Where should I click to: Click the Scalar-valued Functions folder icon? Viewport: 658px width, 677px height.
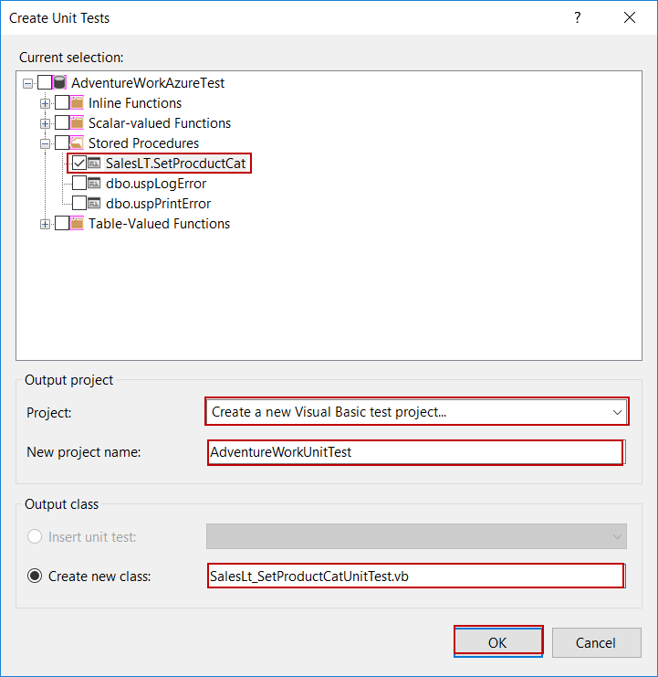[78, 123]
